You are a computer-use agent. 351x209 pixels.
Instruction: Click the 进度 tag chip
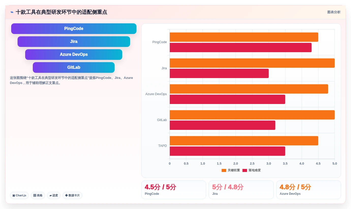click(x=54, y=195)
